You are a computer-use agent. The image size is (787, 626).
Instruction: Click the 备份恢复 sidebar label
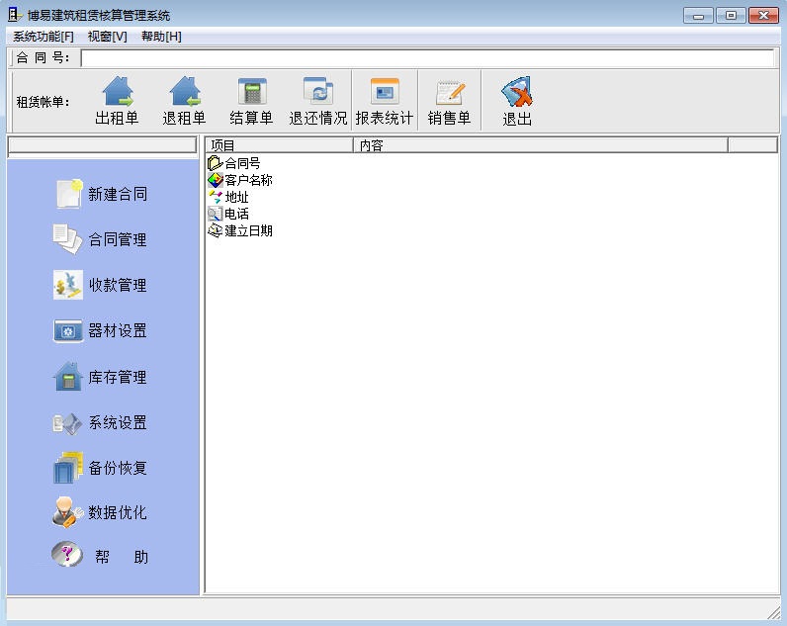pyautogui.click(x=118, y=468)
